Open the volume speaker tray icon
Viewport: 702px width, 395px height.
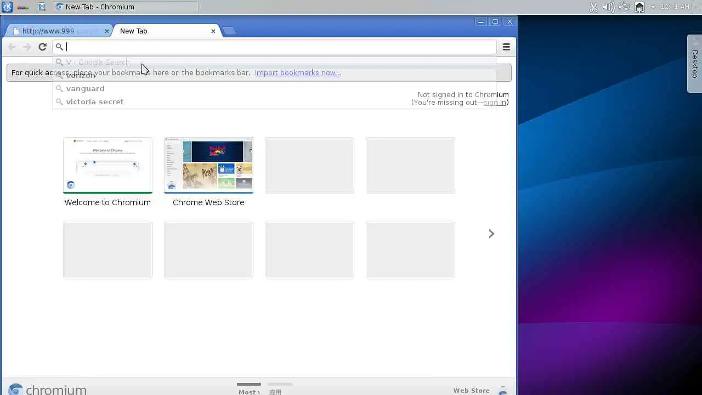pos(608,7)
